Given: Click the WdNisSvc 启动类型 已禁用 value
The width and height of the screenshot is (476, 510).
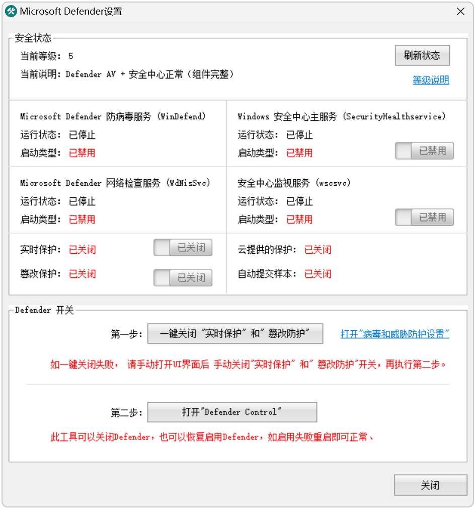Looking at the screenshot, I should click(x=82, y=220).
